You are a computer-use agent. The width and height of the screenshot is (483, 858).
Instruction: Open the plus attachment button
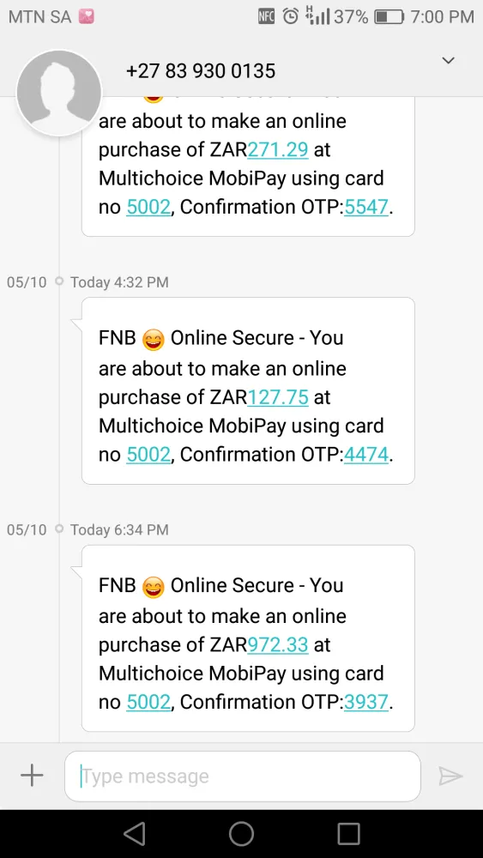point(32,776)
